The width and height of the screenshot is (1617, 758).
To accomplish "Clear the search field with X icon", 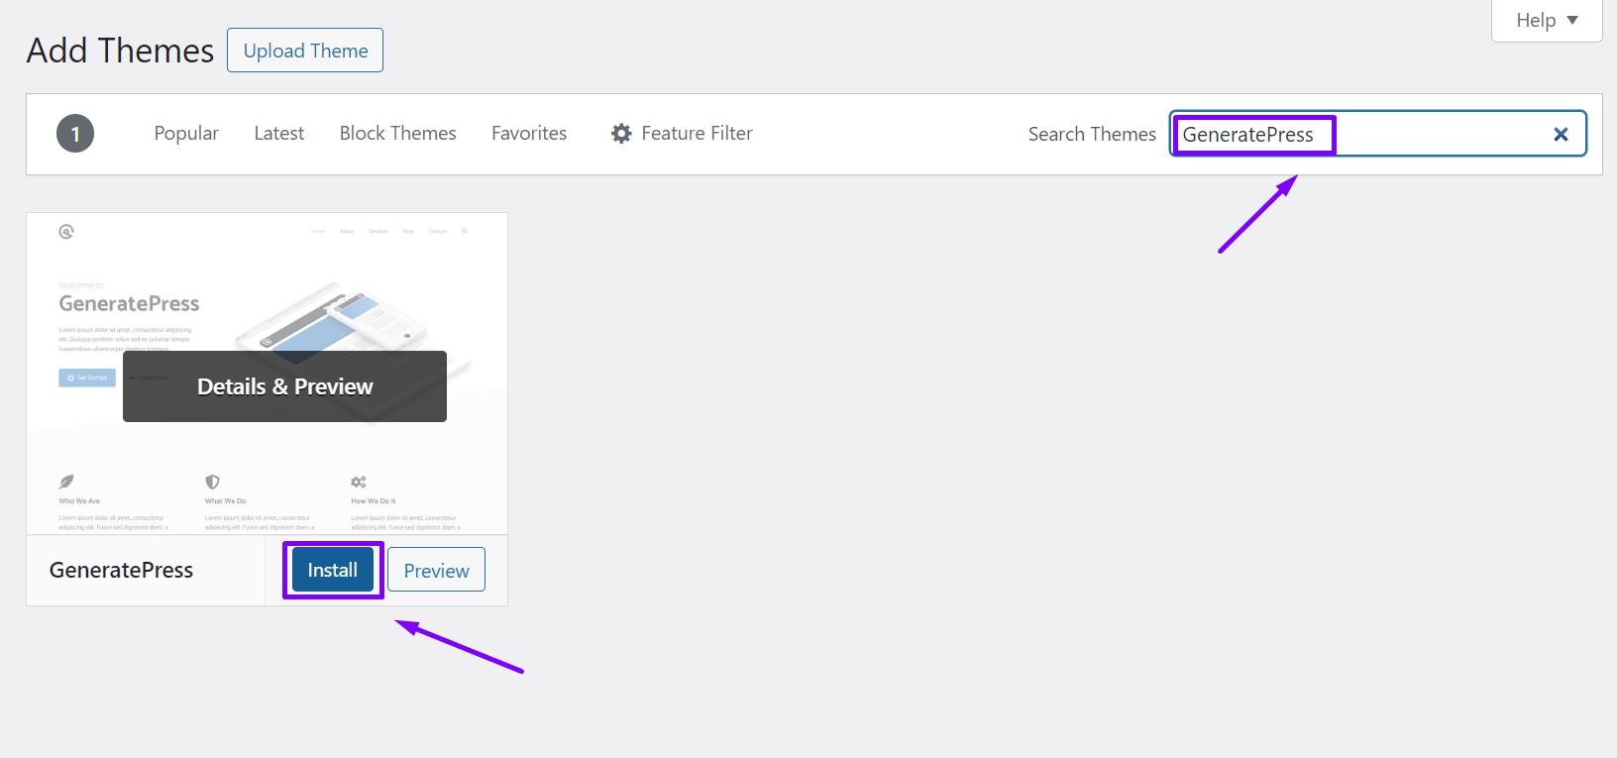I will [x=1561, y=134].
